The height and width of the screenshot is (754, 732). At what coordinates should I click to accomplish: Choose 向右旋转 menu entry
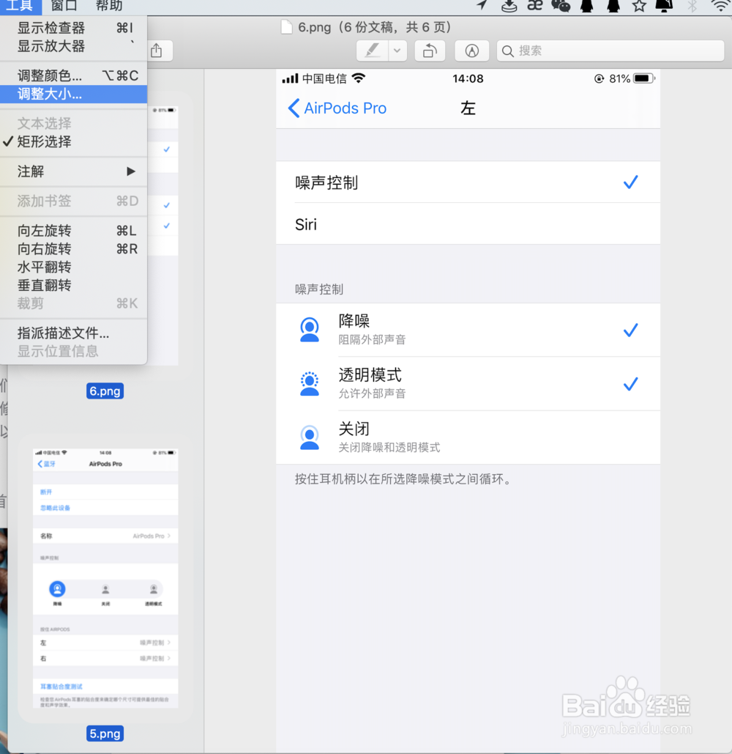[73, 249]
